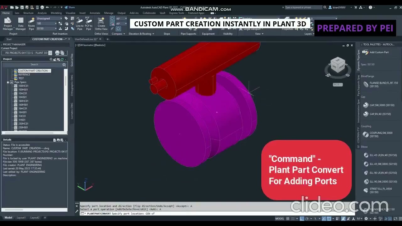Screen dimensions: 402x226
Task: Switch to the Start document tab
Action: click(9, 39)
